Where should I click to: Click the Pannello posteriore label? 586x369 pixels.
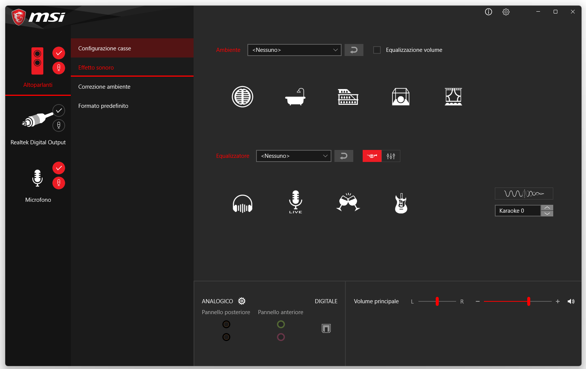tap(226, 312)
